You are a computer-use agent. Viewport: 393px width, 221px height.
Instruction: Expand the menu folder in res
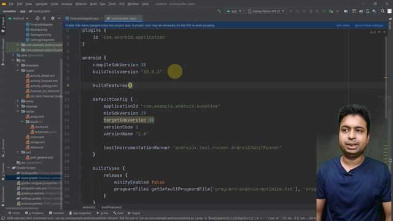18,101
